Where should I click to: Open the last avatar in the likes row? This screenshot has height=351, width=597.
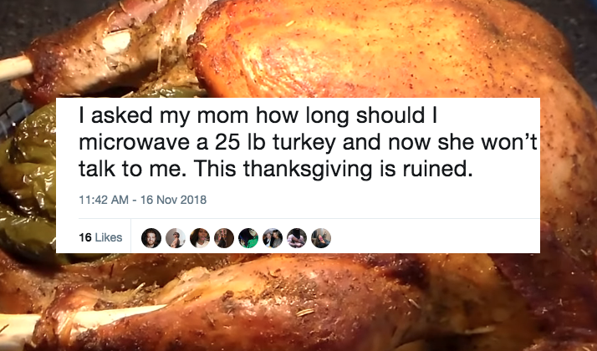click(x=321, y=238)
